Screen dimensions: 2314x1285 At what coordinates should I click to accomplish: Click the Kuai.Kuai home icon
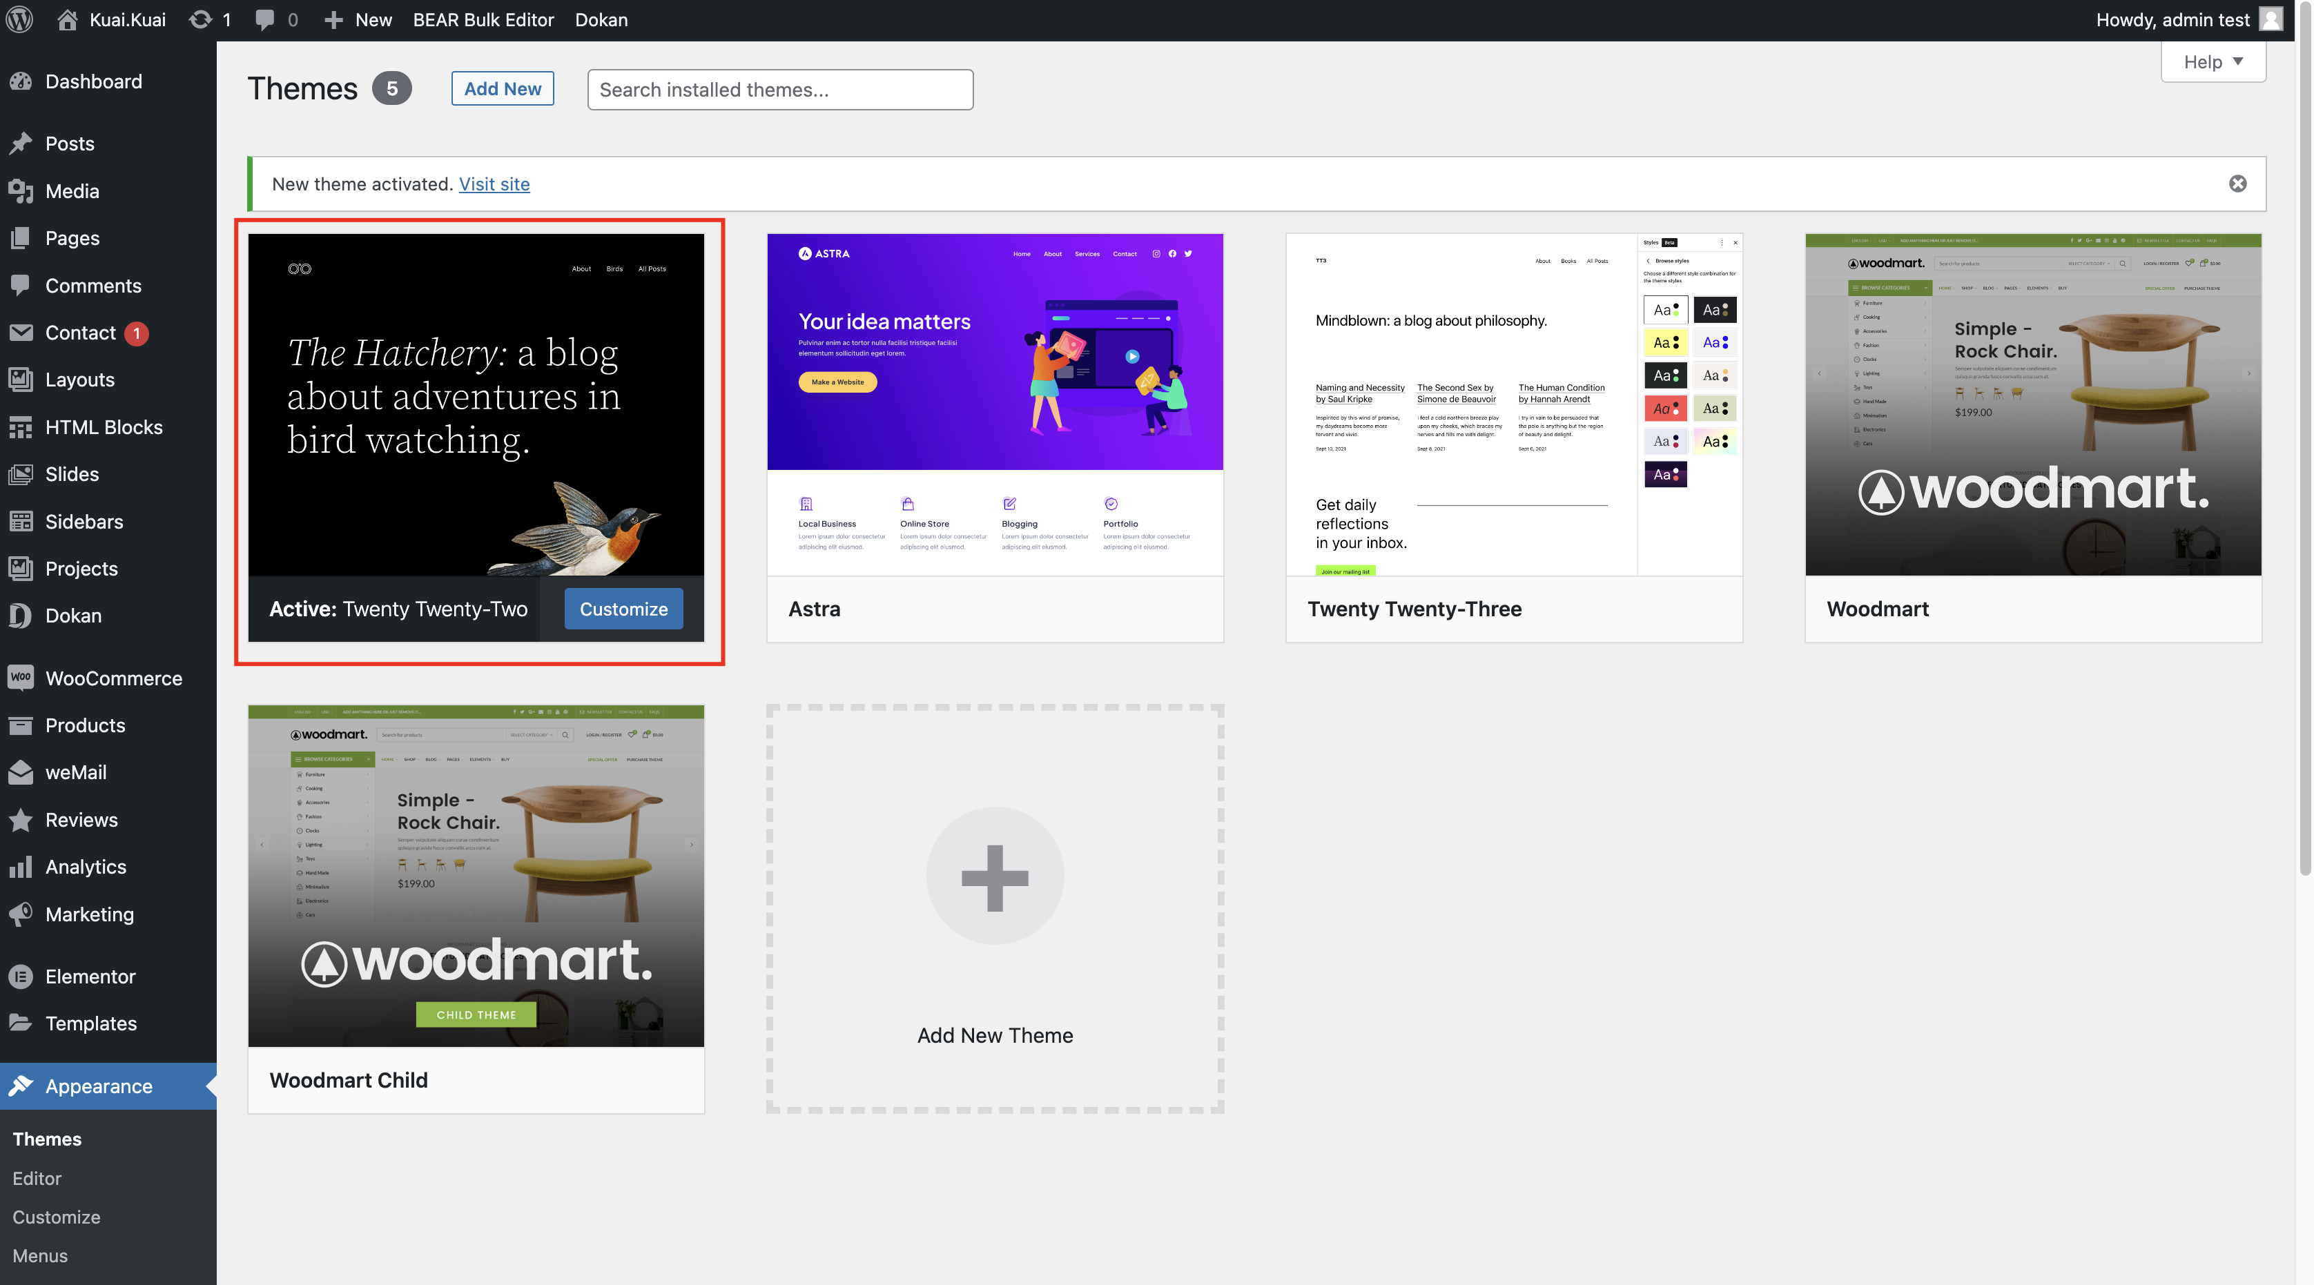(x=68, y=20)
